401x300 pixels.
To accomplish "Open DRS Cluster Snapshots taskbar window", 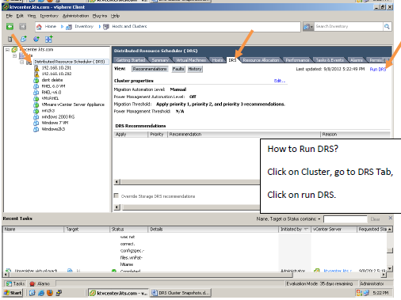I will [181, 293].
